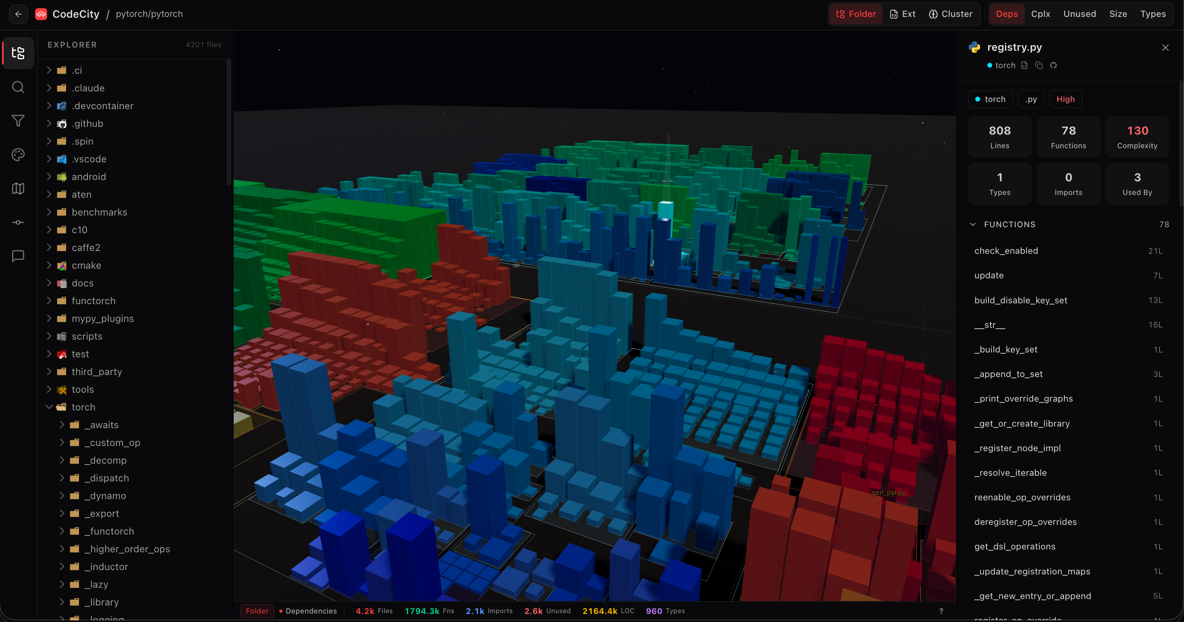Open the color palette theme panel

tap(18, 155)
